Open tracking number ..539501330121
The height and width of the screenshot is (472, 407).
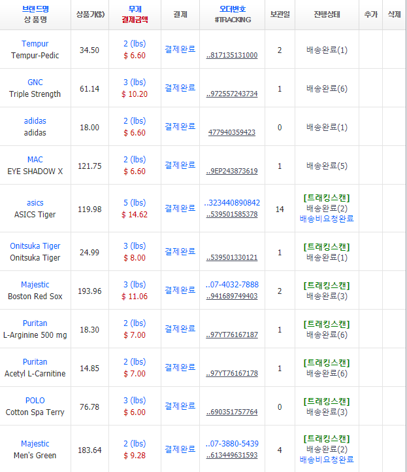232,257
